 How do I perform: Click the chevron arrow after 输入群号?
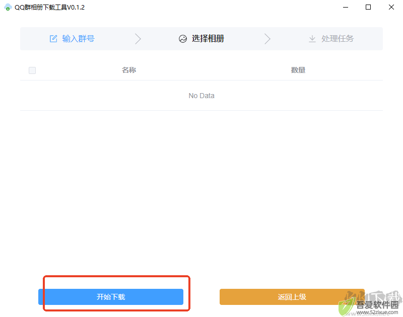138,39
